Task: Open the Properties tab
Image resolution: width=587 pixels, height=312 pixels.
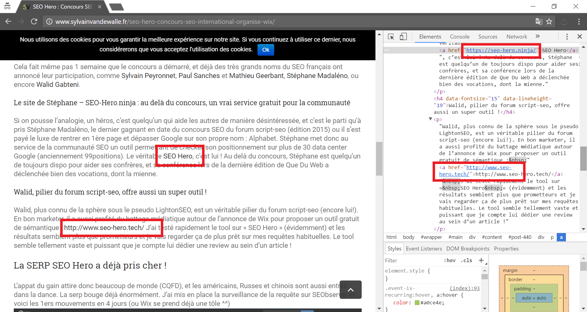Action: pos(506,249)
